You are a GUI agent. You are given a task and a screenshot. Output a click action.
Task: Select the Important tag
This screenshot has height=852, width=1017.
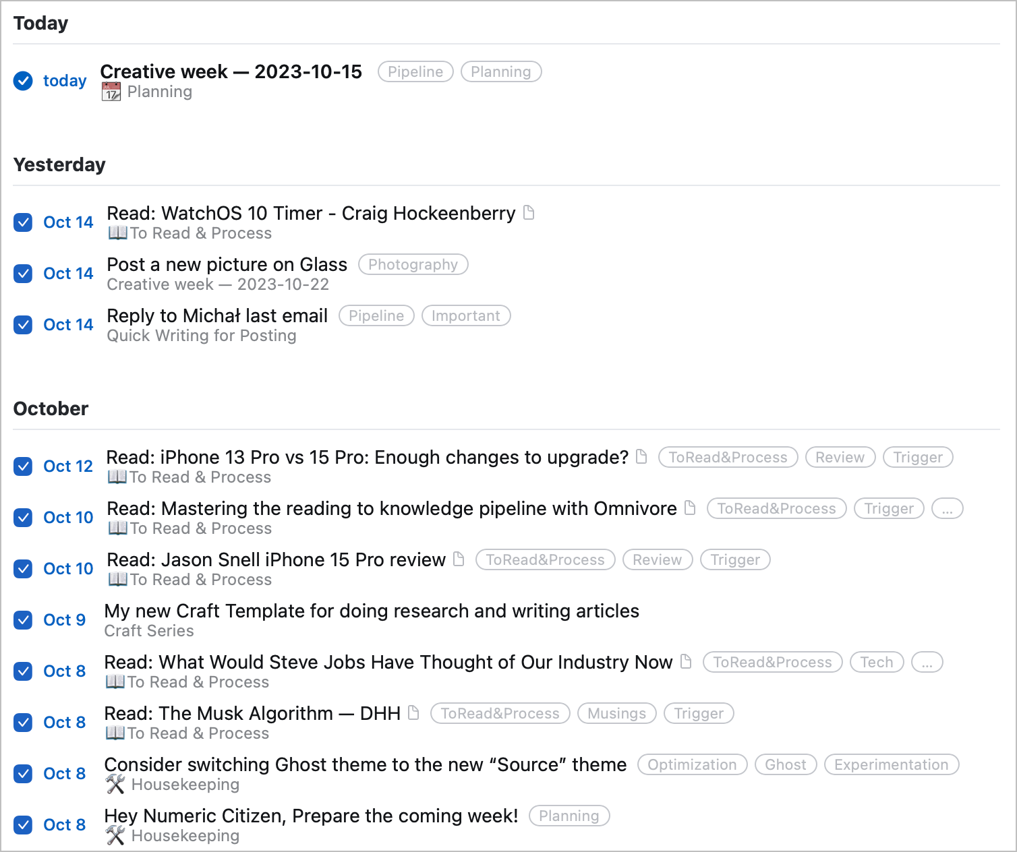466,316
